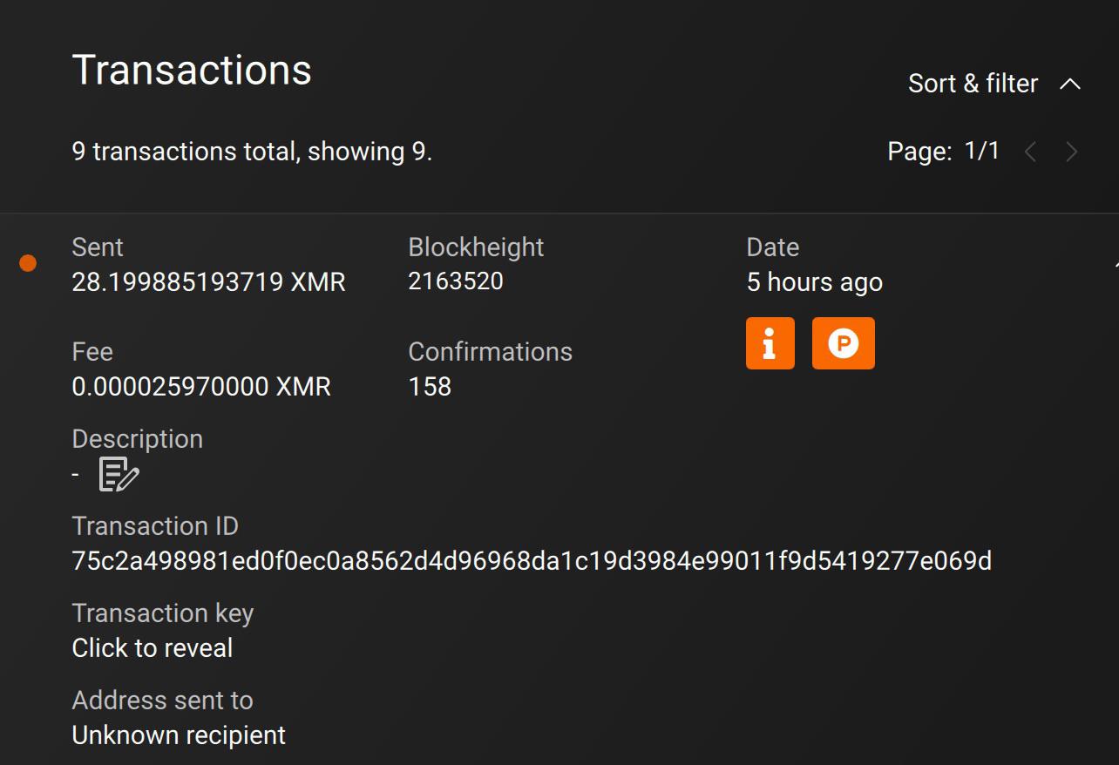The height and width of the screenshot is (765, 1119).
Task: Click the Page 1/1 indicator
Action: click(x=944, y=152)
